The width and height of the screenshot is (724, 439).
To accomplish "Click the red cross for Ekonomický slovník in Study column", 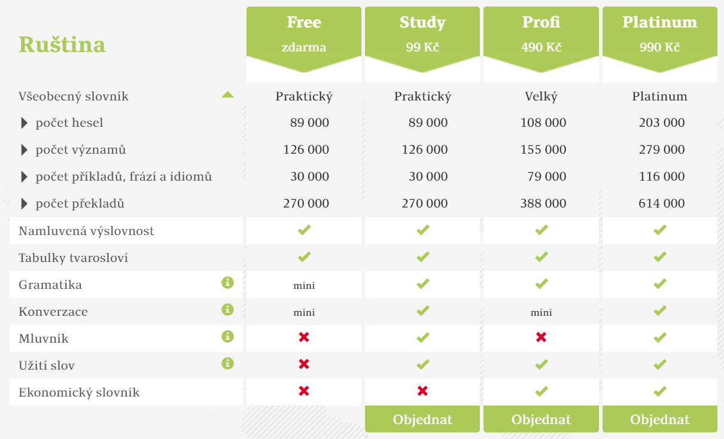I will tap(422, 391).
